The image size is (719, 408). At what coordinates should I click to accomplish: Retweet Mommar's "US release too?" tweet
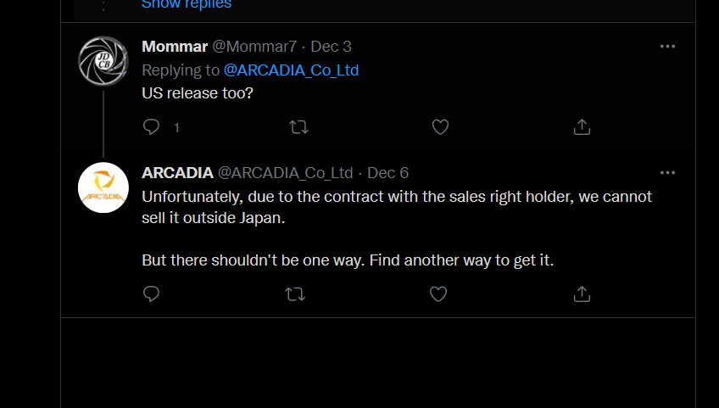click(298, 127)
